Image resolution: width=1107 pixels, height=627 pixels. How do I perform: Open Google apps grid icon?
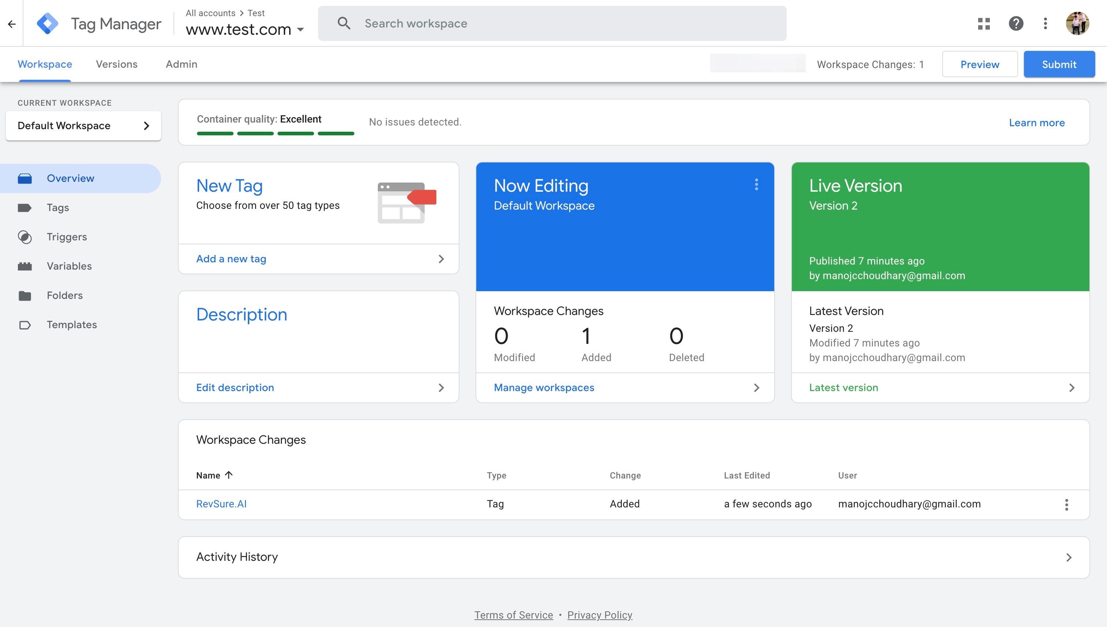tap(984, 23)
